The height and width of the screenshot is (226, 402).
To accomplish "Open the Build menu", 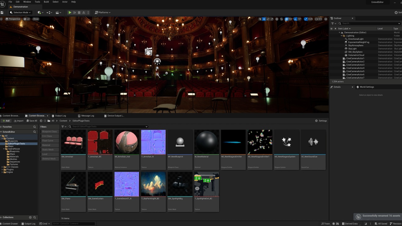I will [x=46, y=2].
